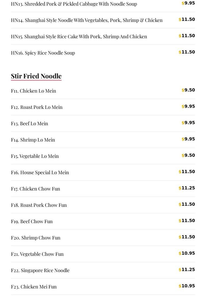Select F18. Roast Pork Chow Fun
The width and height of the screenshot is (206, 297).
click(x=39, y=205)
